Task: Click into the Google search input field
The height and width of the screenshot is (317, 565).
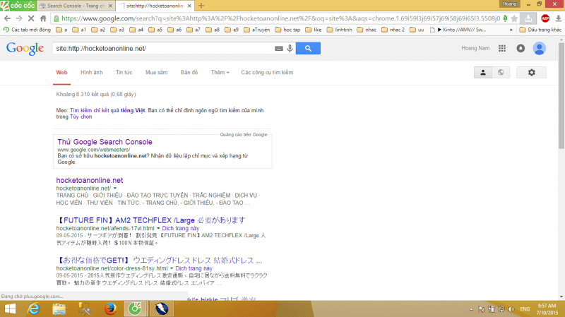Action: click(164, 48)
